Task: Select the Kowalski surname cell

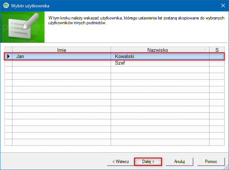Action: 160,56
